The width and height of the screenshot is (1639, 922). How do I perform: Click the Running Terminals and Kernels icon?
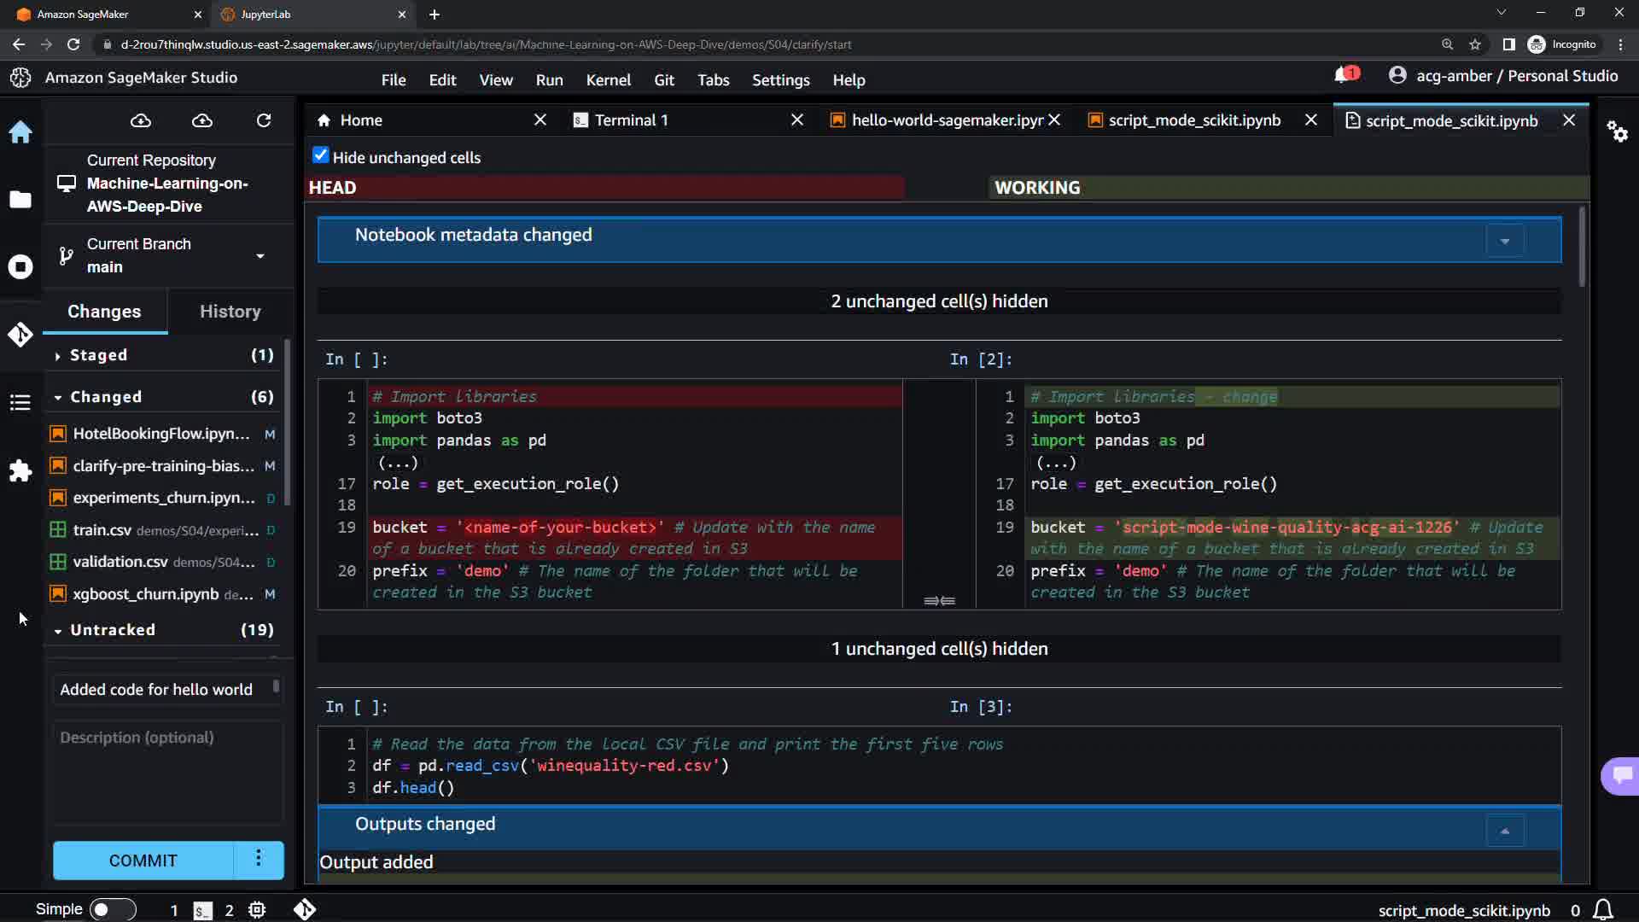coord(20,267)
